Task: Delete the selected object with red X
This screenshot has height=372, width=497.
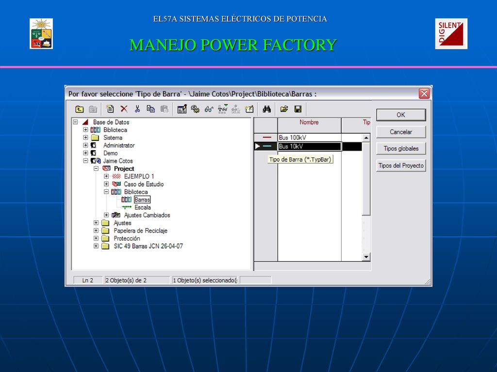Action: pos(124,109)
